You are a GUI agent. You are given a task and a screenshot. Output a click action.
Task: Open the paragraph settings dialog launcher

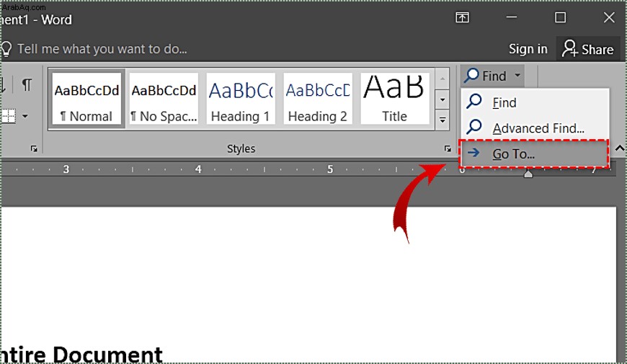[34, 148]
